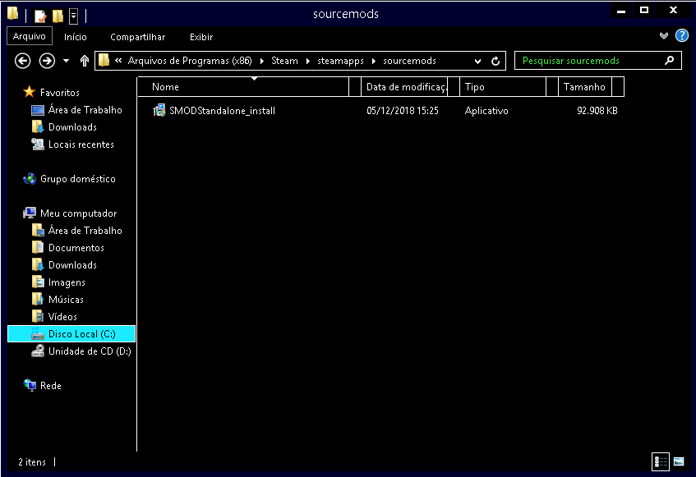Go up one folder level
This screenshot has width=696, height=477.
click(85, 61)
